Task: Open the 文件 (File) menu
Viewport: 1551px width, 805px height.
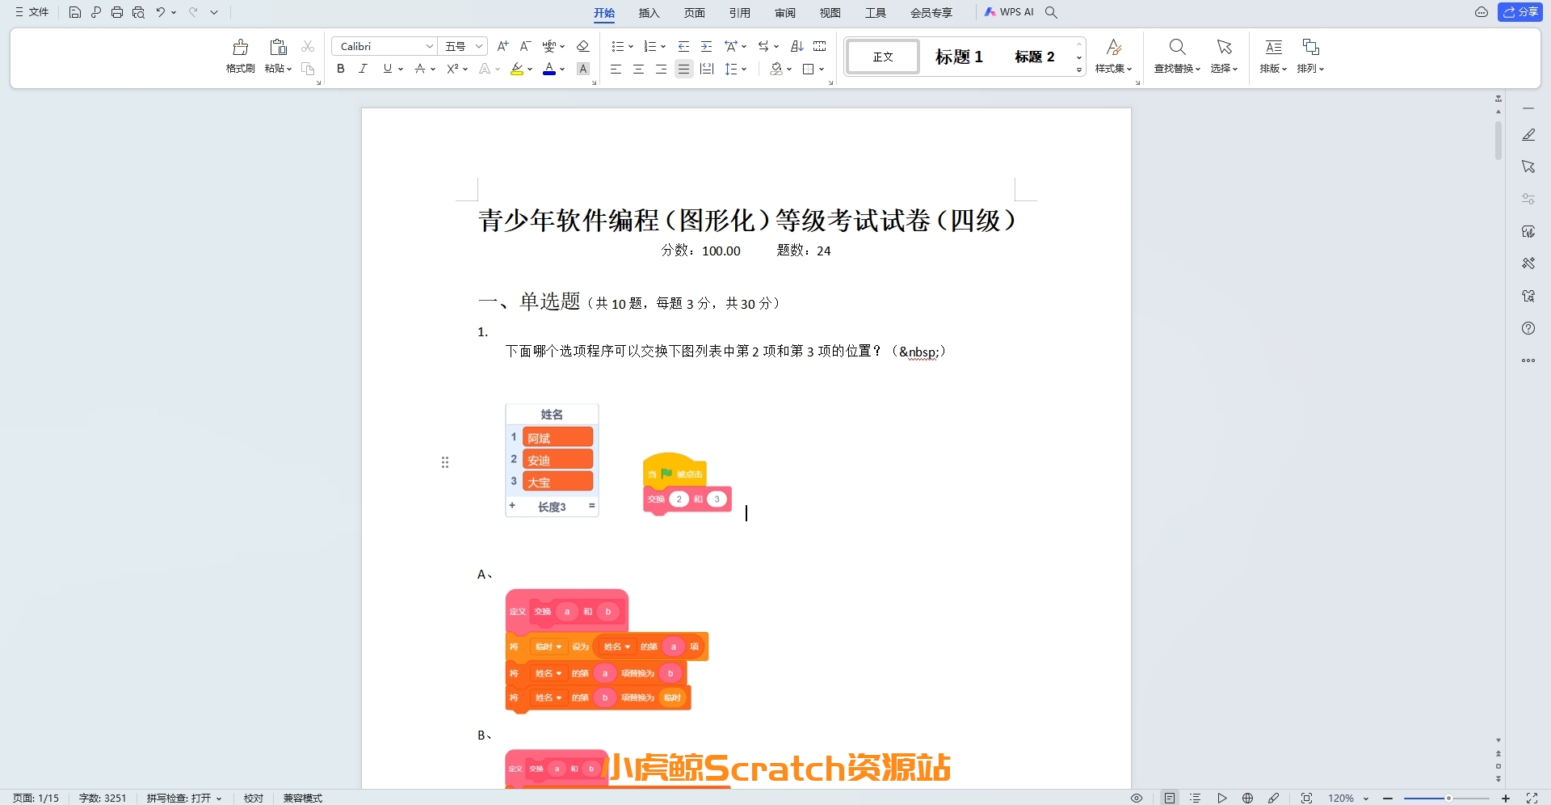Action: [x=32, y=12]
